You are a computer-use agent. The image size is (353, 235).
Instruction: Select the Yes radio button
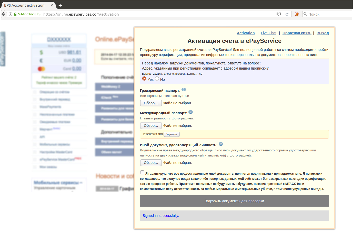[x=144, y=79]
